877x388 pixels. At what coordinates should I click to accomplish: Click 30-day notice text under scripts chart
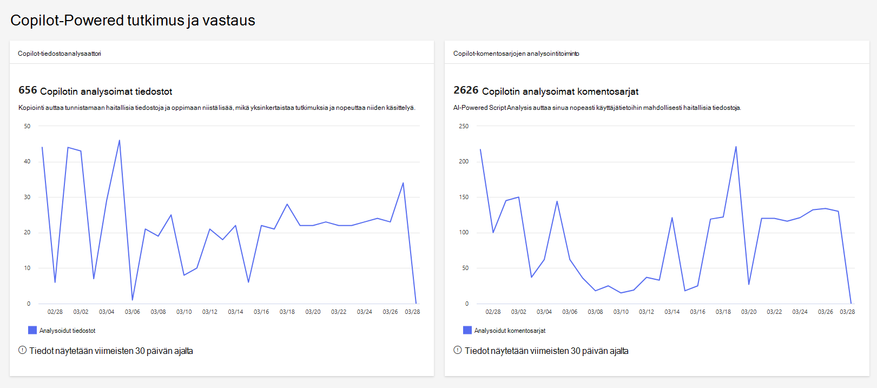(546, 351)
